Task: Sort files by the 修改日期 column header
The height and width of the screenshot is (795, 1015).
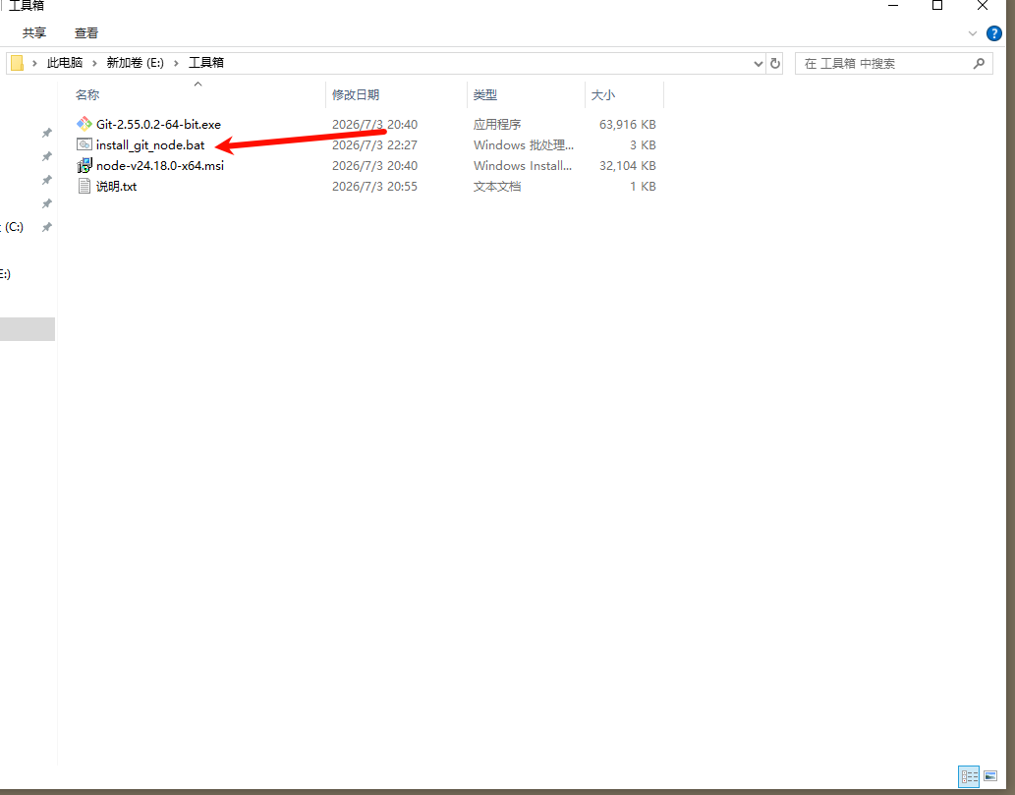Action: pos(356,94)
